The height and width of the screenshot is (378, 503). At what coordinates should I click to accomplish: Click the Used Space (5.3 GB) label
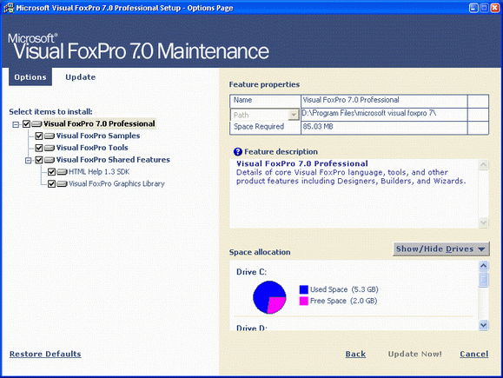pyautogui.click(x=344, y=289)
